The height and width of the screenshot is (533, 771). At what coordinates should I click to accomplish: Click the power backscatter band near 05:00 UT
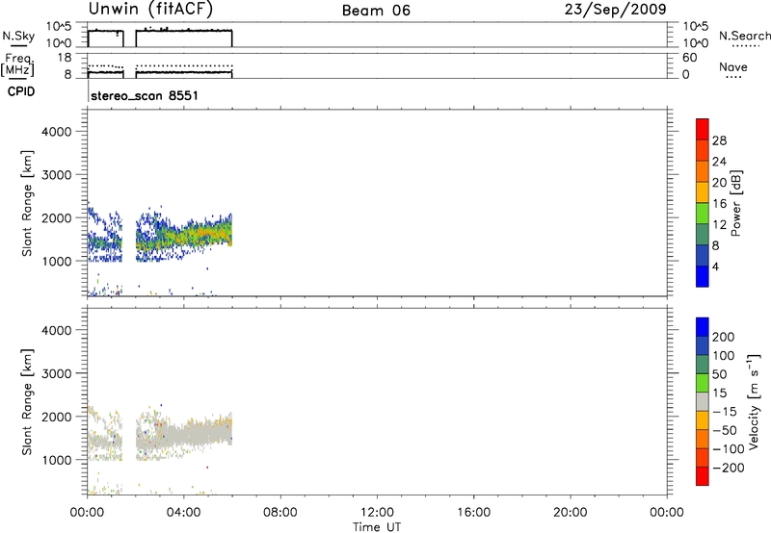pos(207,235)
